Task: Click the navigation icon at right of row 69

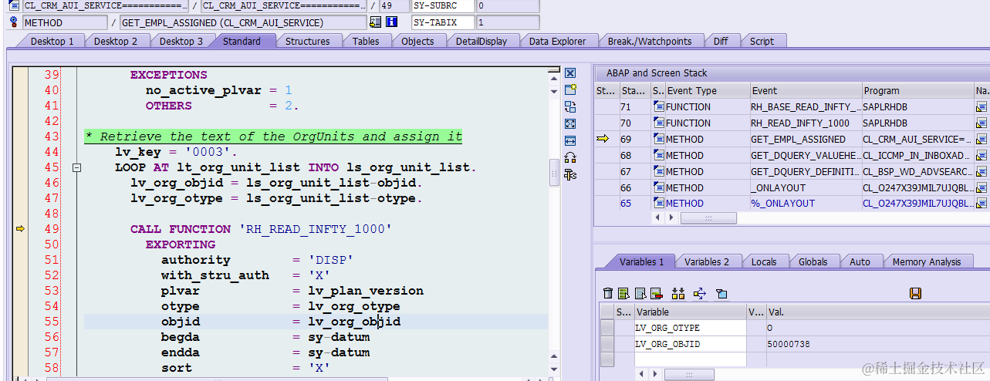Action: click(x=981, y=140)
